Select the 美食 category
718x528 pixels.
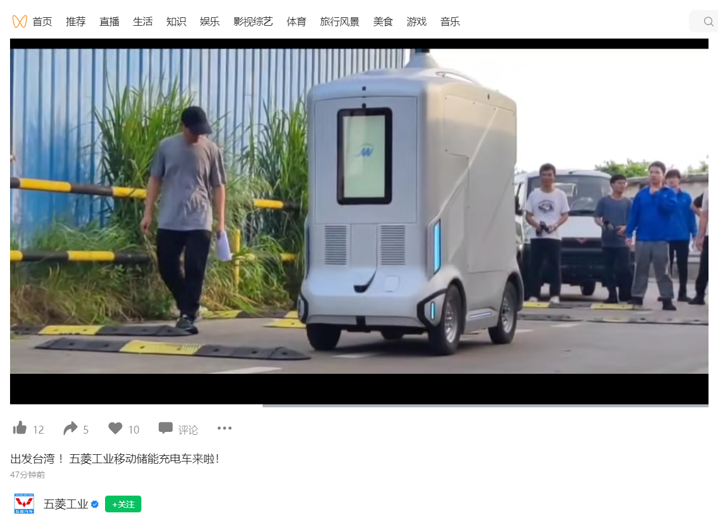383,21
